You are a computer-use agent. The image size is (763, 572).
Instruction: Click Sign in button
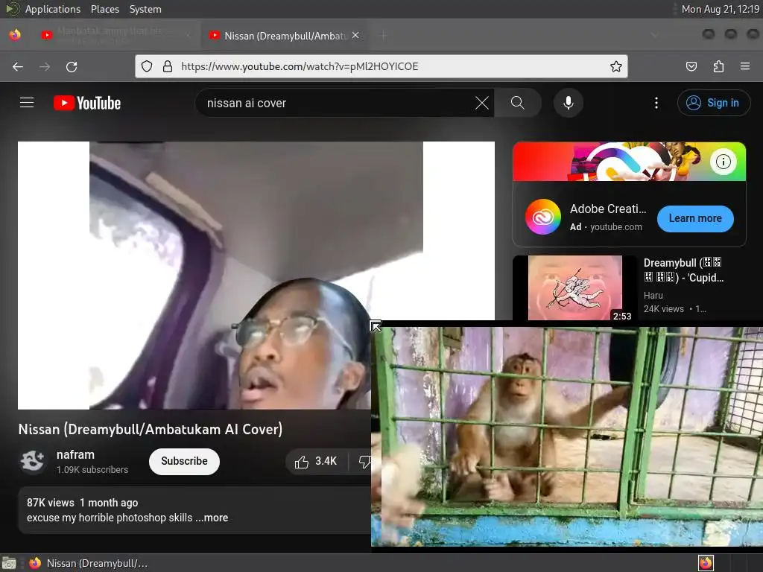pyautogui.click(x=713, y=103)
